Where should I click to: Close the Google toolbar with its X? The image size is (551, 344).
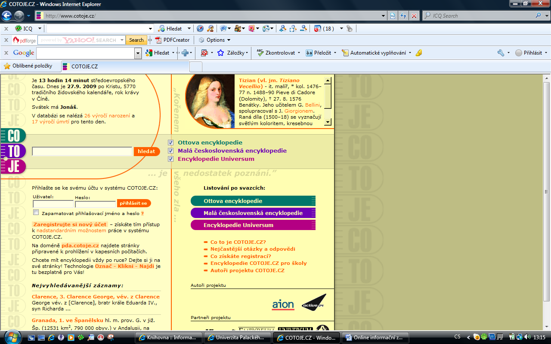pos(6,53)
